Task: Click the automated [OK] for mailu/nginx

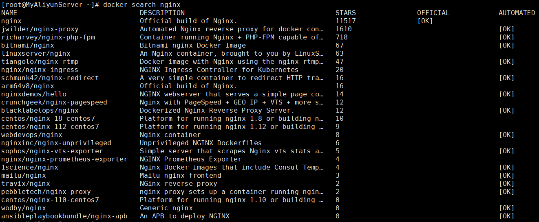Action: [507, 175]
